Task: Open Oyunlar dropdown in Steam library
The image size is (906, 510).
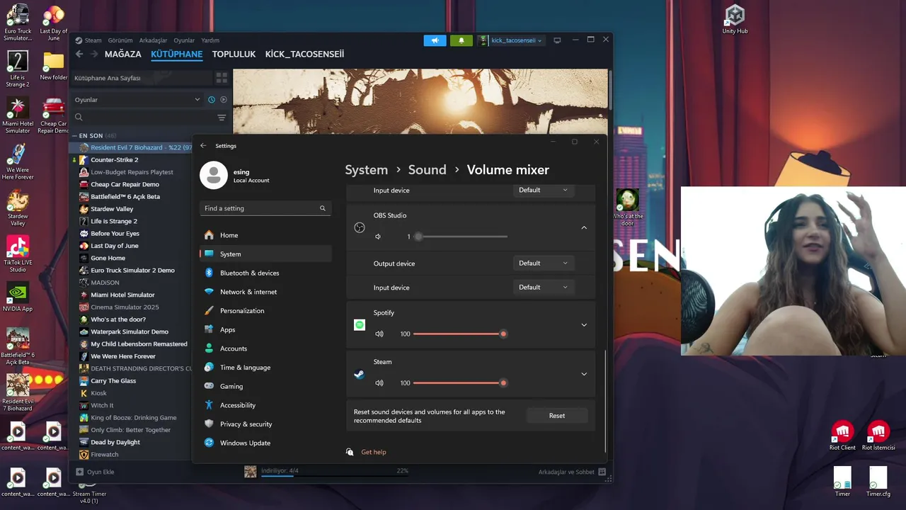Action: pyautogui.click(x=137, y=100)
